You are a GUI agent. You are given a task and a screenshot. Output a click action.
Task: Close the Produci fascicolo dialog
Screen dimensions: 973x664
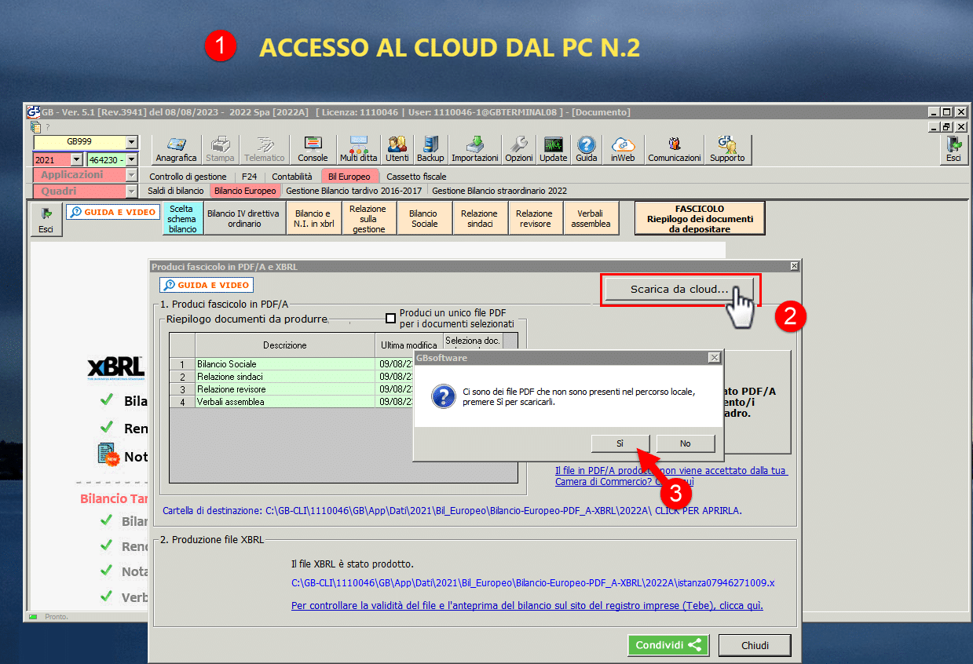794,267
